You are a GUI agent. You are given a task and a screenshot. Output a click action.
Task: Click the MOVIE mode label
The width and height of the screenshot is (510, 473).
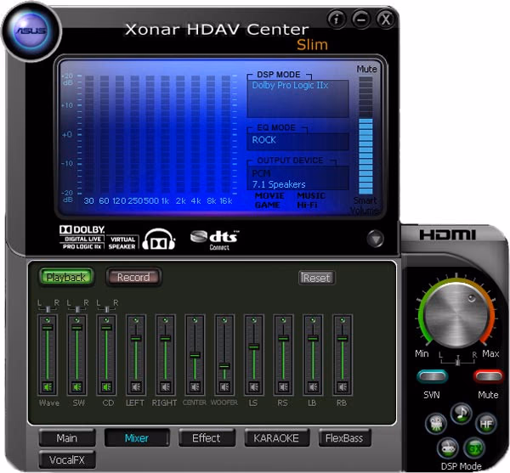point(269,195)
